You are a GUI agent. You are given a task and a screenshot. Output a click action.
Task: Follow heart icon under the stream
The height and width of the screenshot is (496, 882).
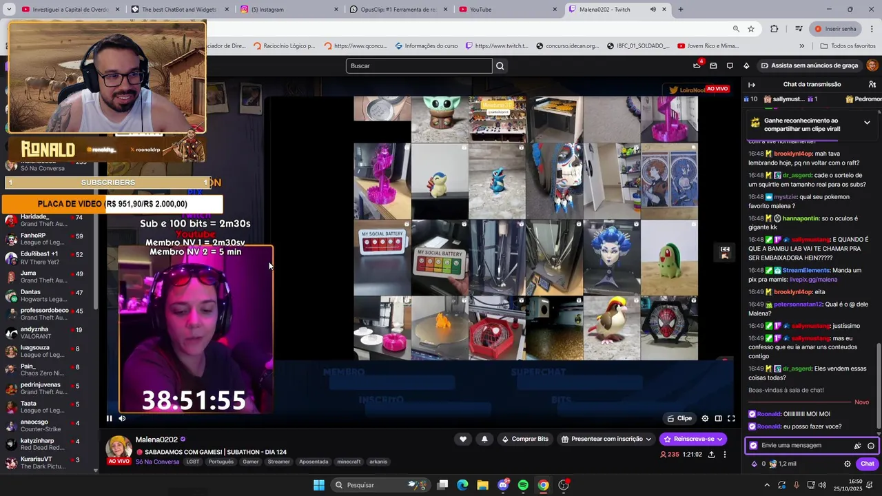point(463,439)
